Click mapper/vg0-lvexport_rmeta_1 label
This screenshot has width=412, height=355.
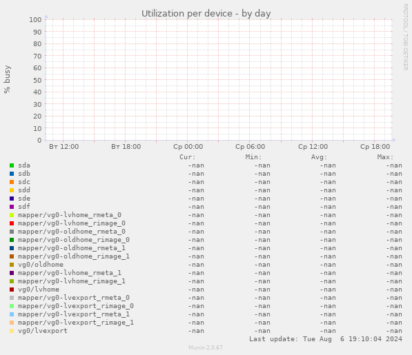tap(74, 314)
